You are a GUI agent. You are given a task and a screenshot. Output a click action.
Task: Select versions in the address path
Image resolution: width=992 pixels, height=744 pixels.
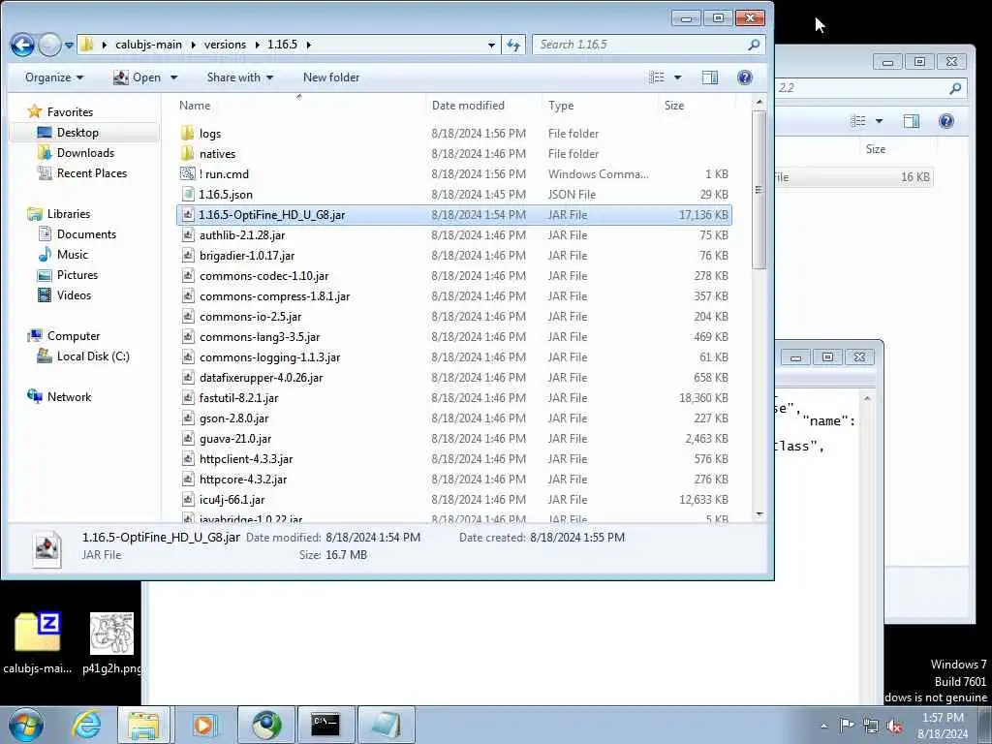point(225,45)
